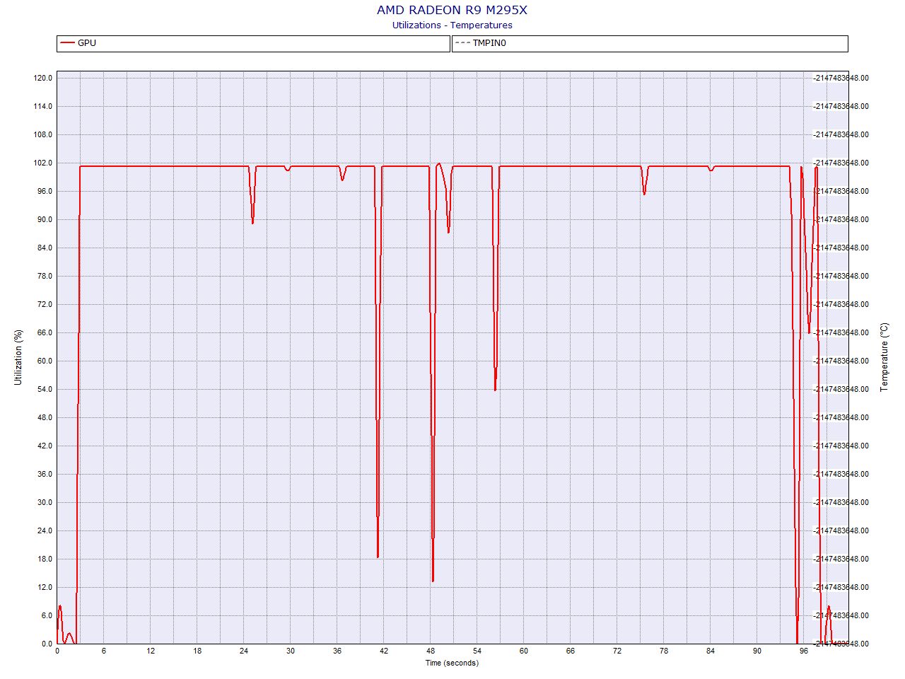Click the Time (seconds) axis title
Viewport: 905px width, 679px height.
click(452, 663)
